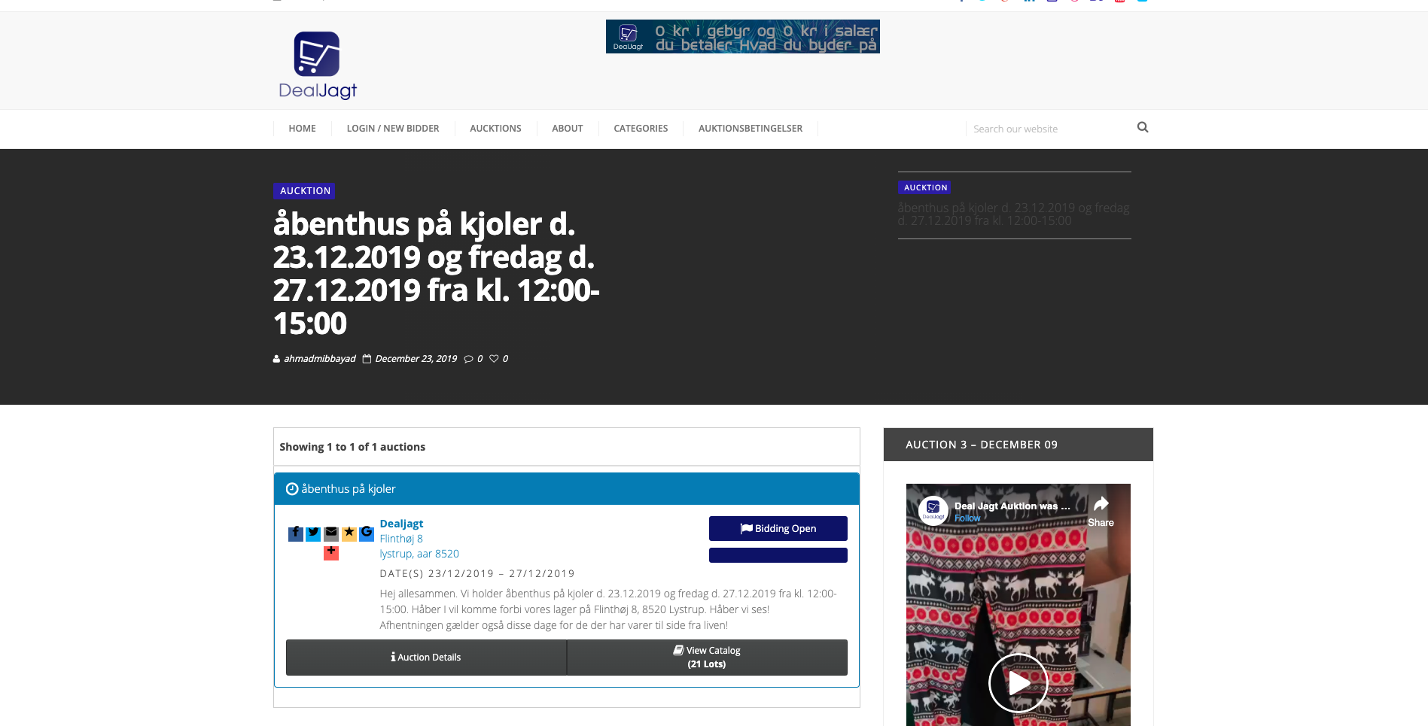Share auction on Twitter icon

[x=313, y=533]
